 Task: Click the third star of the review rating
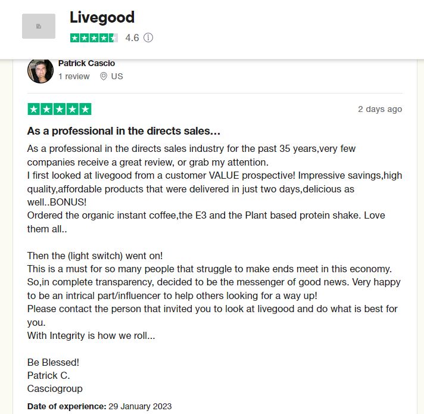[60, 109]
